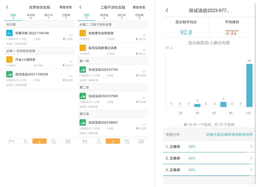Open members person icon in 工程干涉仪实验 bottom bar

click(99, 142)
